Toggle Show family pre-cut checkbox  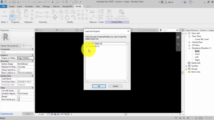click(19, 100)
